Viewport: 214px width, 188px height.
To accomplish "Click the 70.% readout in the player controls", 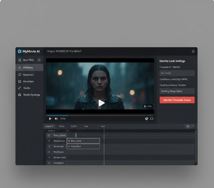I will click(63, 119).
